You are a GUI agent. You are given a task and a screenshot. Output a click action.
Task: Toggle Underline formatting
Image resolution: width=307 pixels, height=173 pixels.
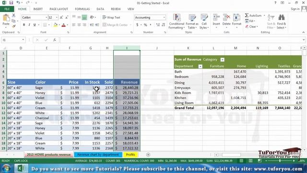click(x=35, y=25)
